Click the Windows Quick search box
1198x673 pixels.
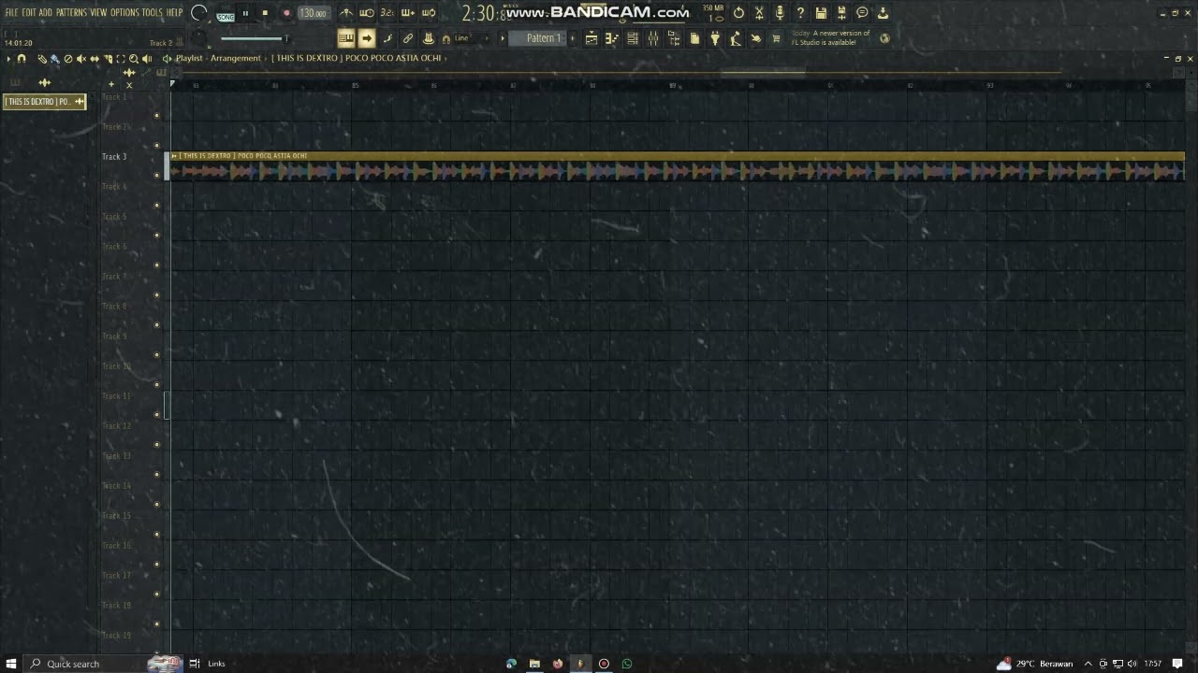84,664
